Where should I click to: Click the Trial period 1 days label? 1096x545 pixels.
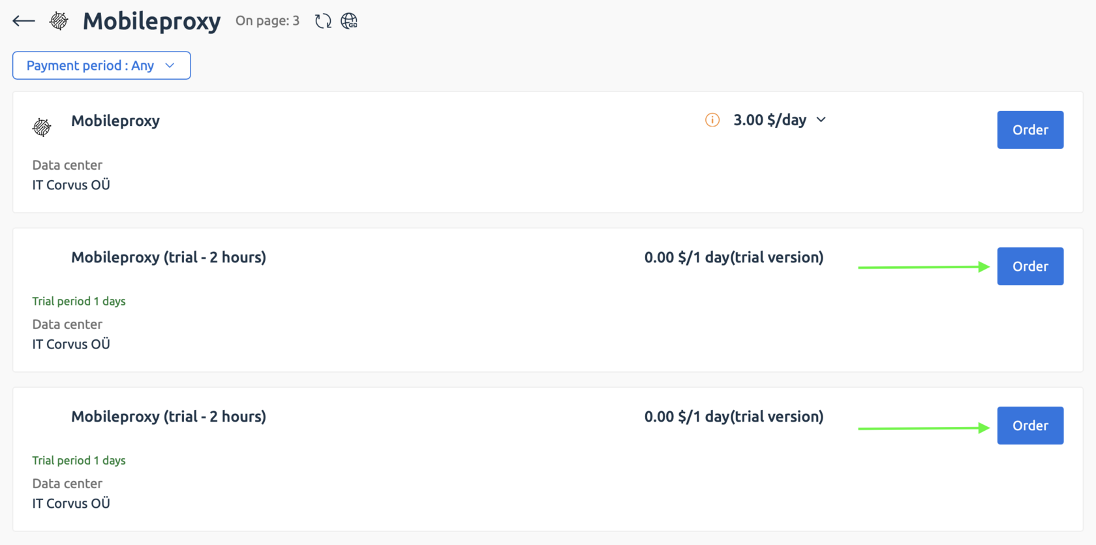point(79,301)
